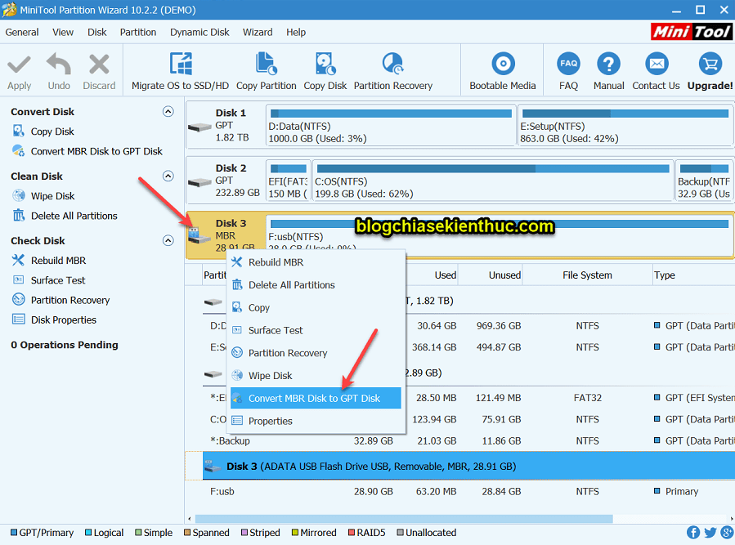The image size is (735, 545).
Task: Select the Disk 2 GPT 232.89 GB block
Action: [x=226, y=181]
